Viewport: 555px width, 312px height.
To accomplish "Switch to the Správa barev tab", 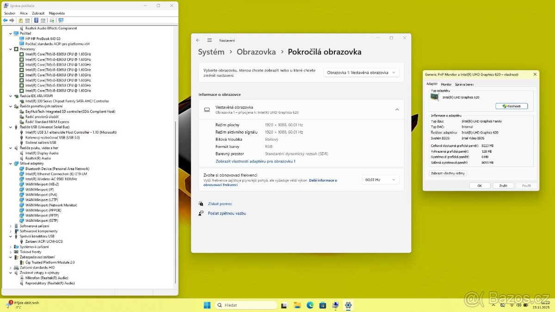I will 464,85.
